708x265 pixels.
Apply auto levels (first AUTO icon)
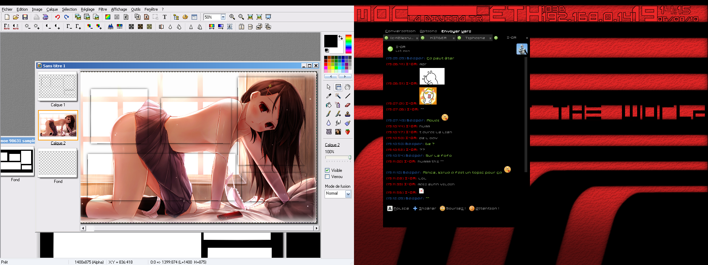7,27
